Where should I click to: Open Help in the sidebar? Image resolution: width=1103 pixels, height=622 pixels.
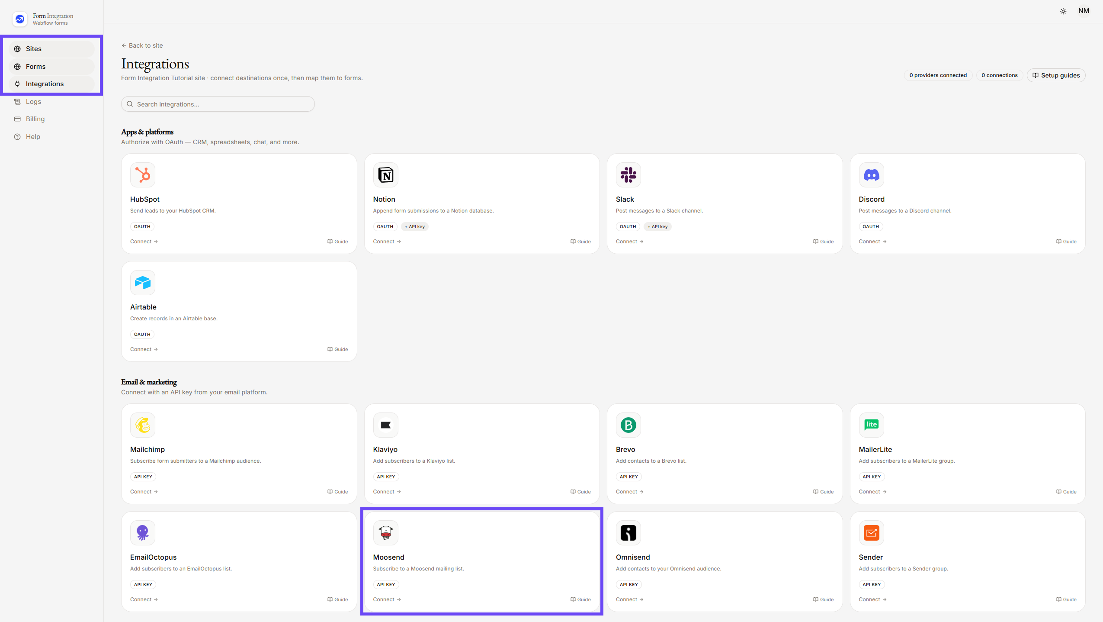point(51,137)
